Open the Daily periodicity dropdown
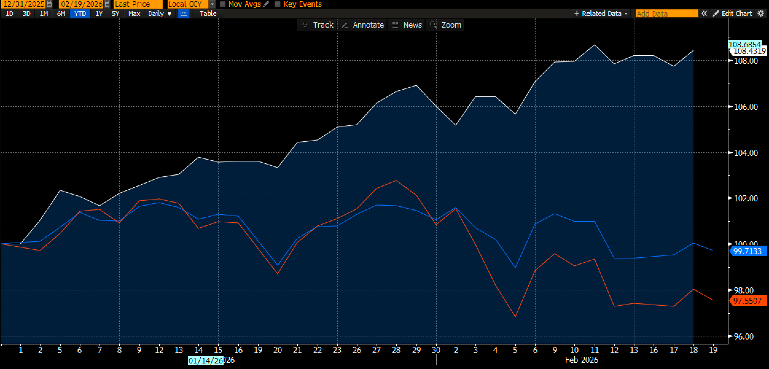Viewport: 769px width, 369px height. tap(160, 14)
